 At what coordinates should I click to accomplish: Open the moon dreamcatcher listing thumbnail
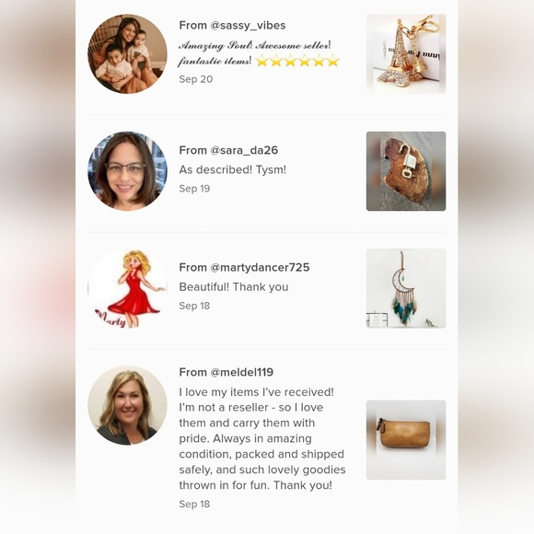(406, 288)
